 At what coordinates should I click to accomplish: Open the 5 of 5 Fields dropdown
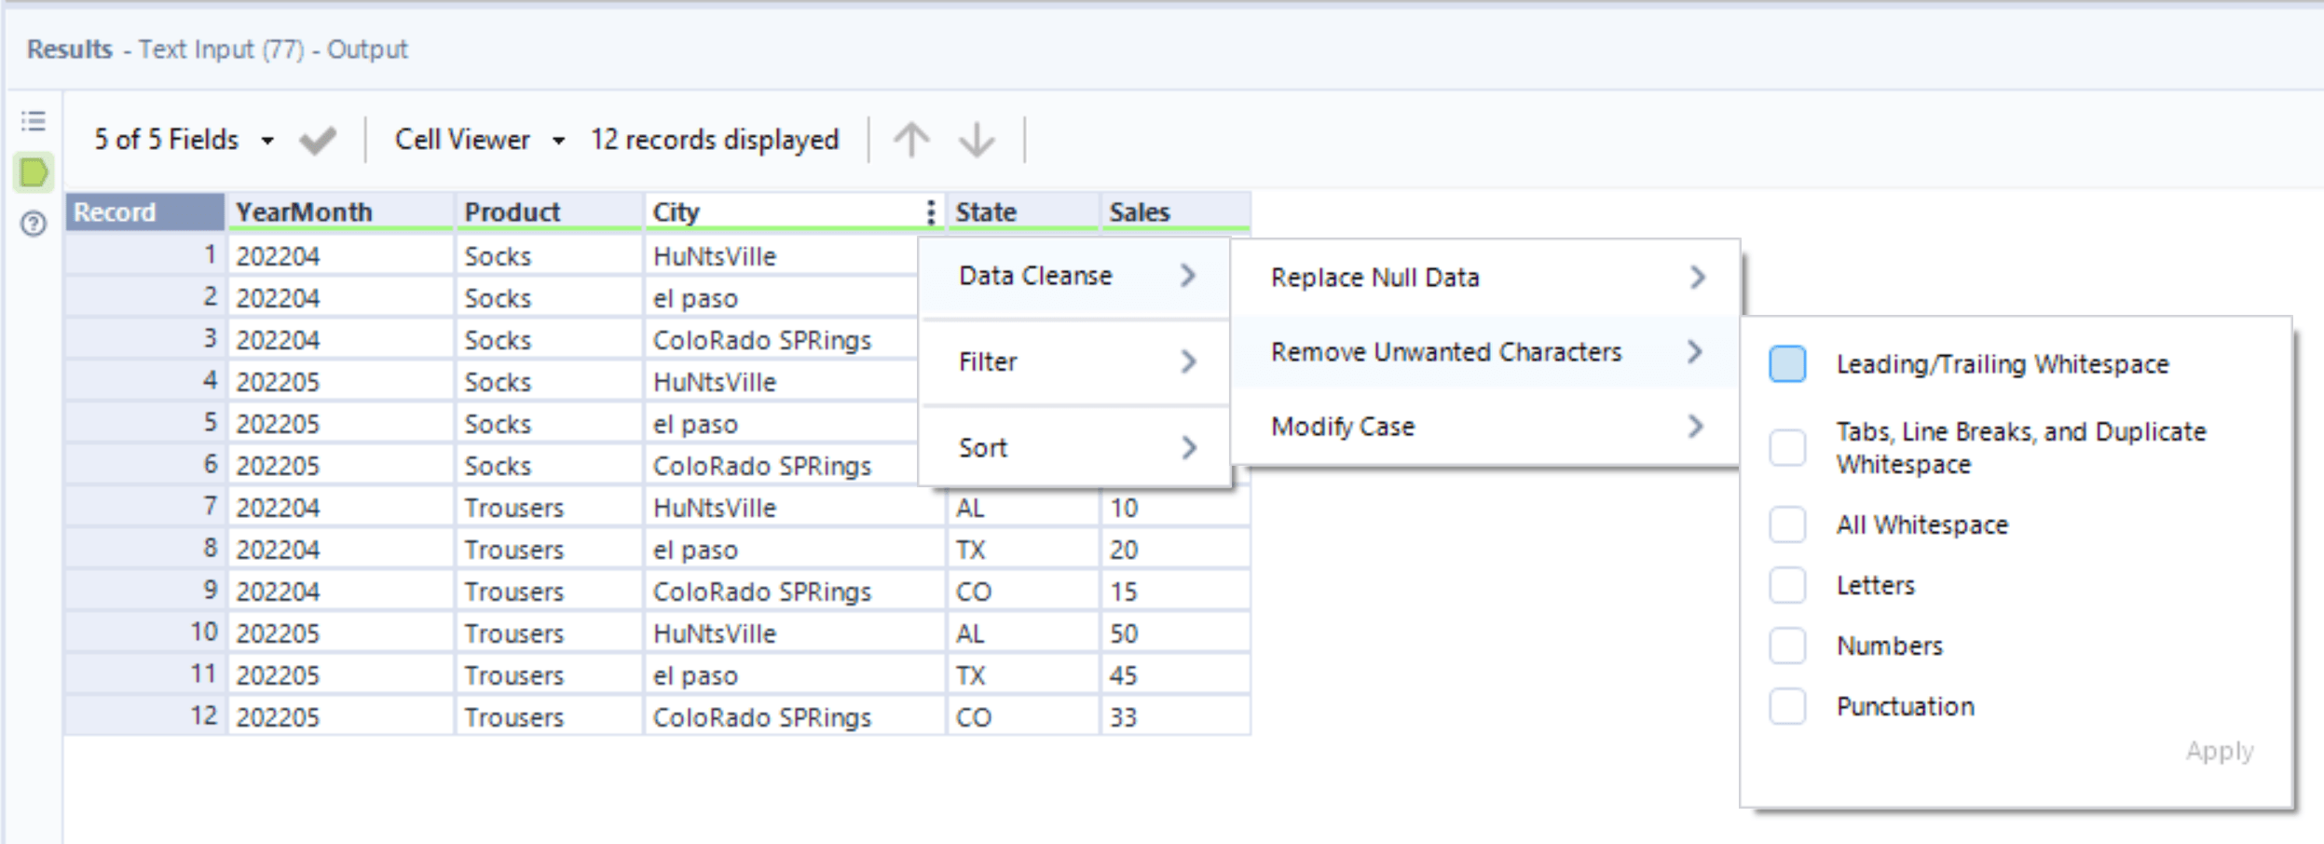coord(184,140)
